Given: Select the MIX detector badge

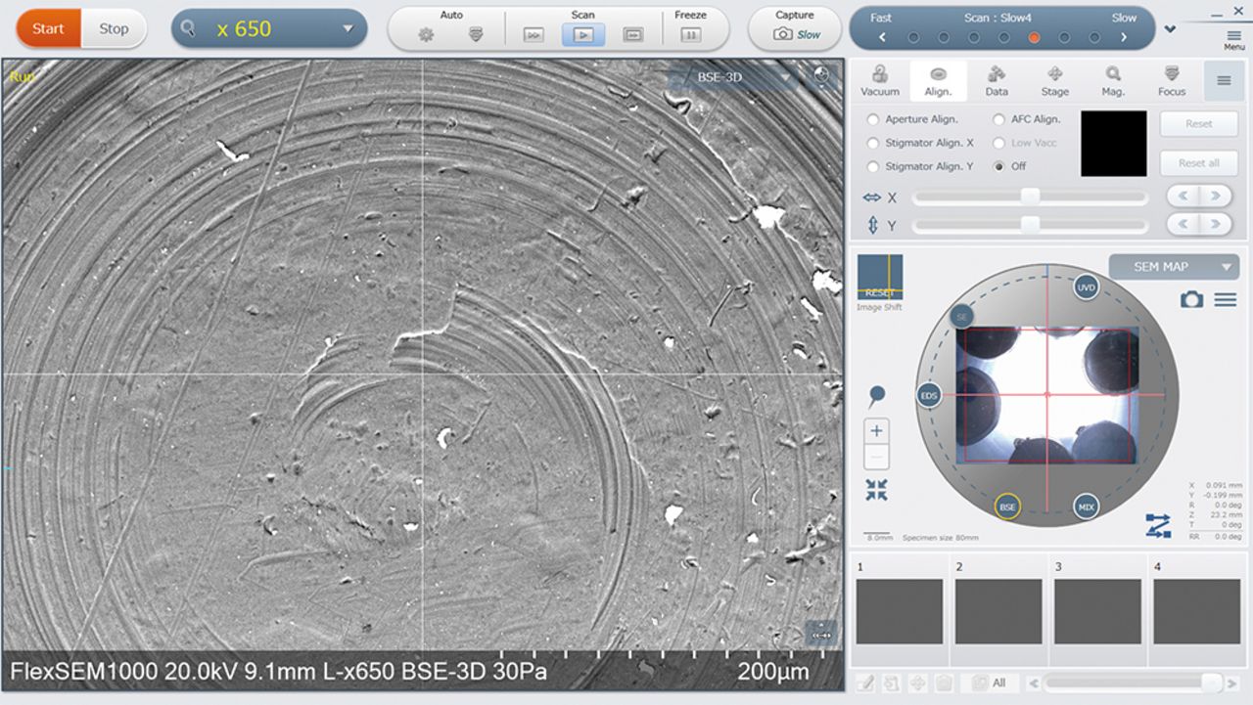Looking at the screenshot, I should pyautogui.click(x=1086, y=507).
